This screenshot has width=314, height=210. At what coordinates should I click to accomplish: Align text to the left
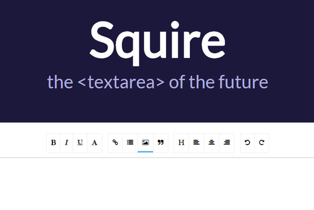196,142
